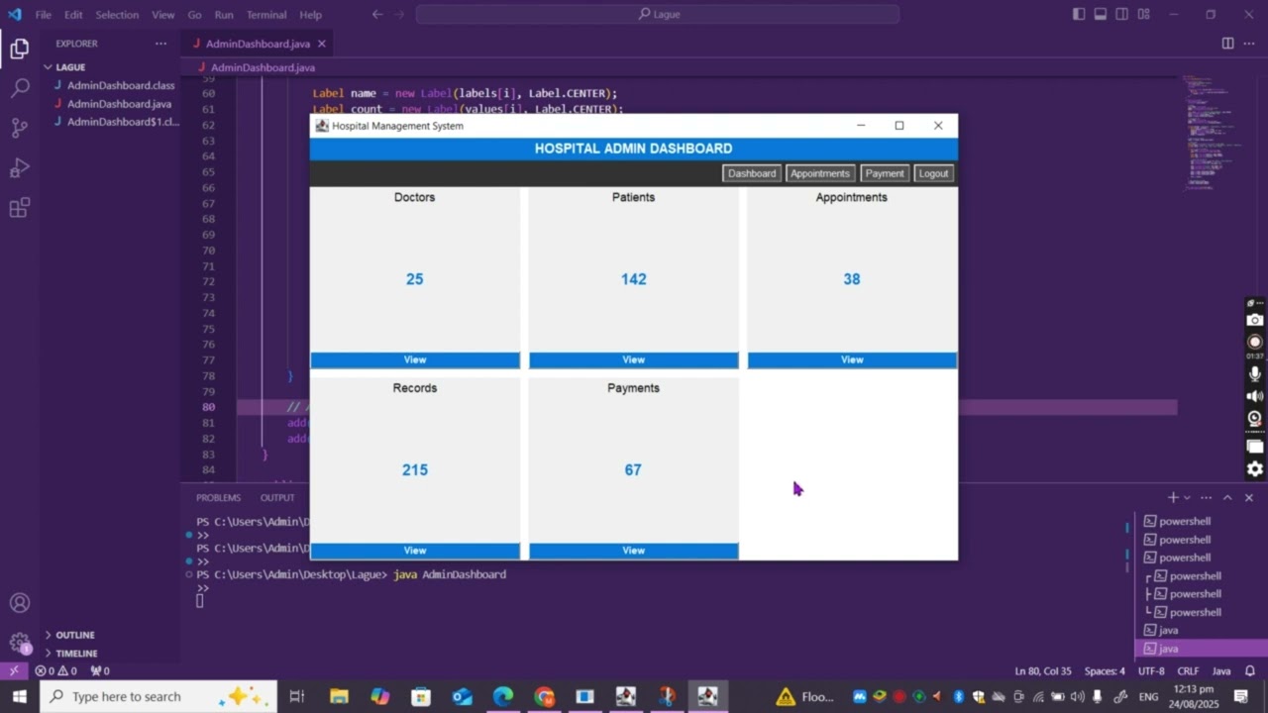Open the Help menu
This screenshot has height=713, width=1268.
click(310, 15)
